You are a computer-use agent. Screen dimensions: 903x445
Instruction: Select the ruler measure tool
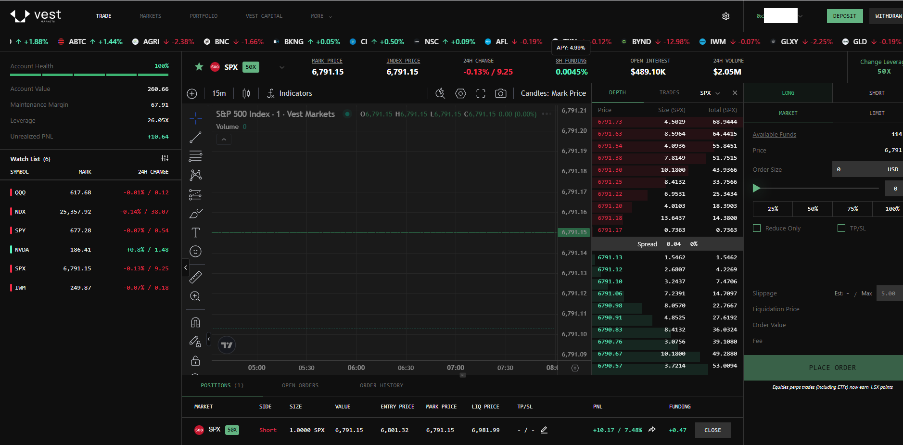click(x=195, y=277)
